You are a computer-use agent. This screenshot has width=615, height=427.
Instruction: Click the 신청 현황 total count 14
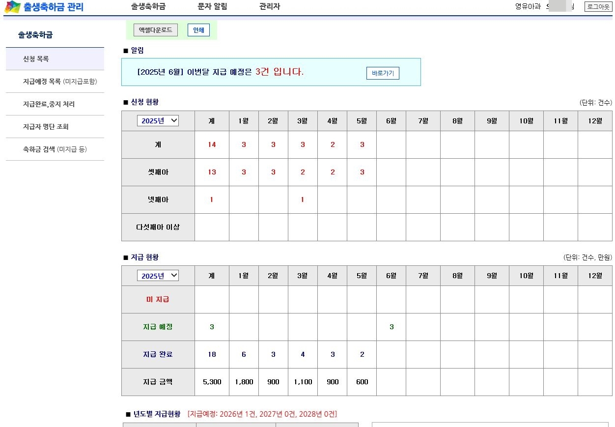(212, 145)
